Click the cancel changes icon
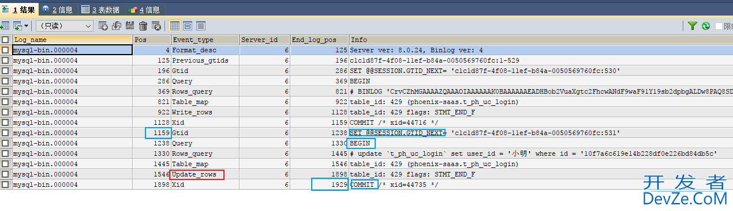This screenshot has height=211, width=733. [x=156, y=26]
